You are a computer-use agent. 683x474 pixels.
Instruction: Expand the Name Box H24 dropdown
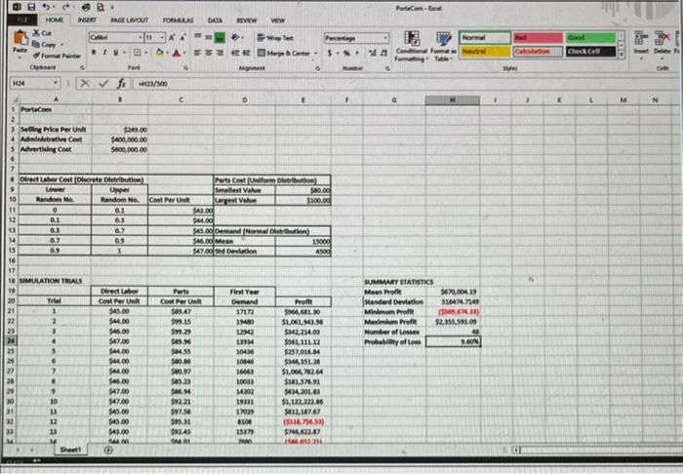[56, 83]
